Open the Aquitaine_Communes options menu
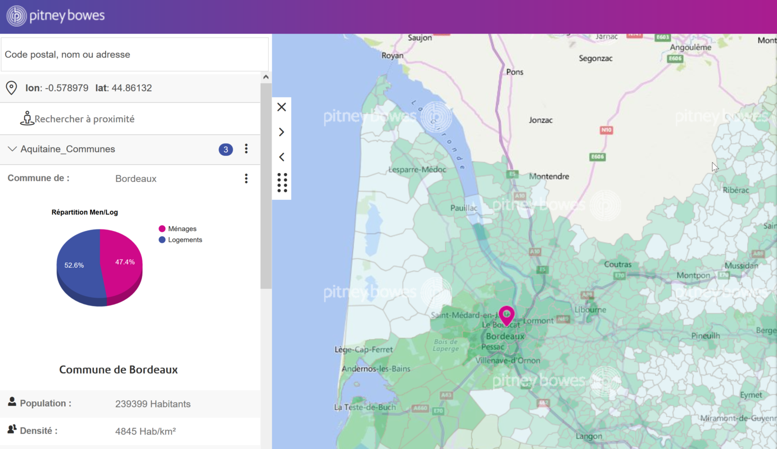The height and width of the screenshot is (449, 777). coord(246,149)
